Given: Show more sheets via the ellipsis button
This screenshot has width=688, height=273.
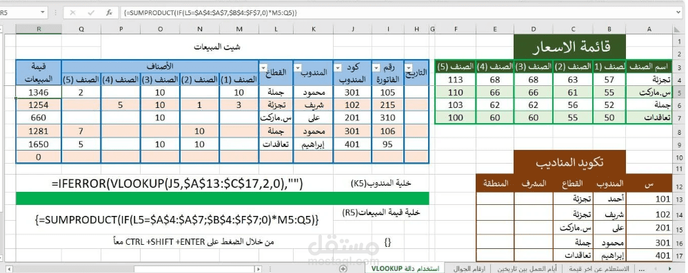Looking at the screenshot, I should point(643,268).
